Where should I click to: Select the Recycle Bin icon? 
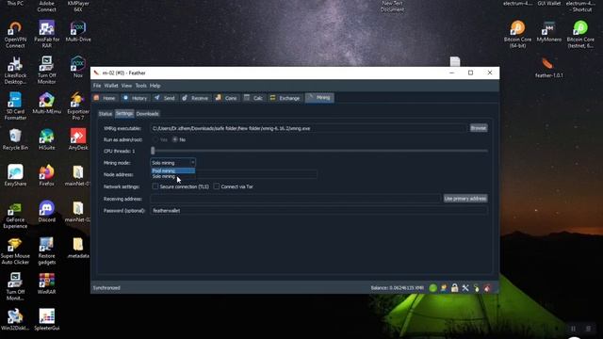click(15, 139)
